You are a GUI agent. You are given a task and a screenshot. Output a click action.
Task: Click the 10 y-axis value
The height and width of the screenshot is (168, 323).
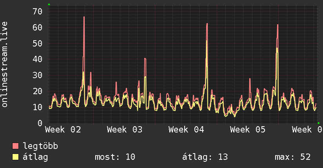38,107
